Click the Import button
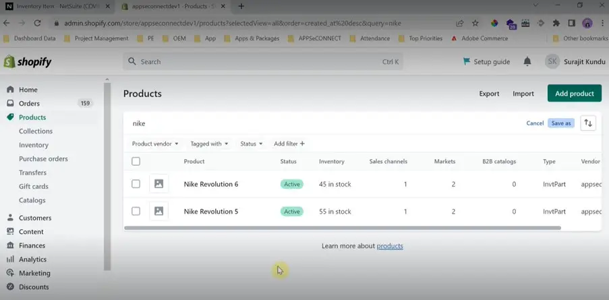The image size is (609, 300). click(x=523, y=94)
